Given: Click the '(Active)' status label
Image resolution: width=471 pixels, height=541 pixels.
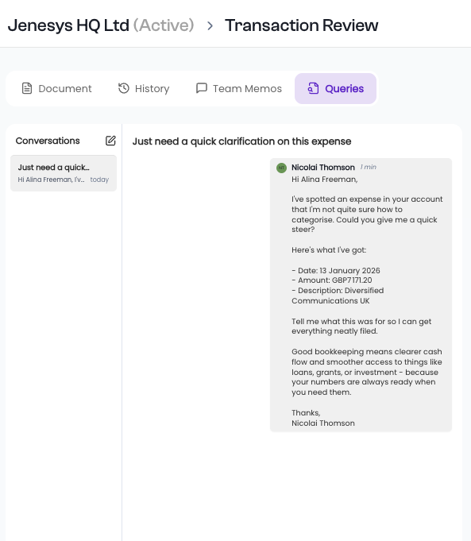Looking at the screenshot, I should click(x=164, y=25).
